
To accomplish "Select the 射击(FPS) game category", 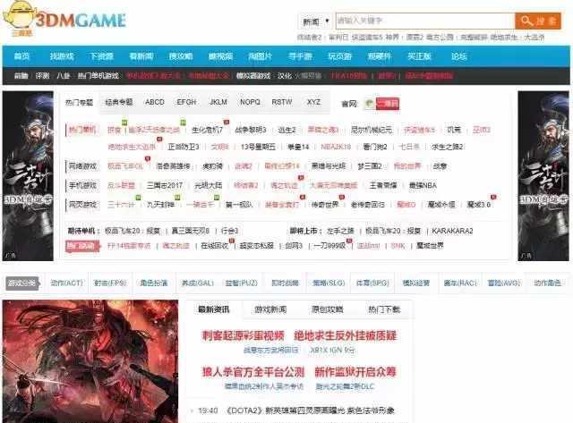I will (x=110, y=283).
